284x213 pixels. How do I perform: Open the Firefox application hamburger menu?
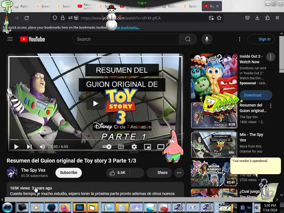277,18
